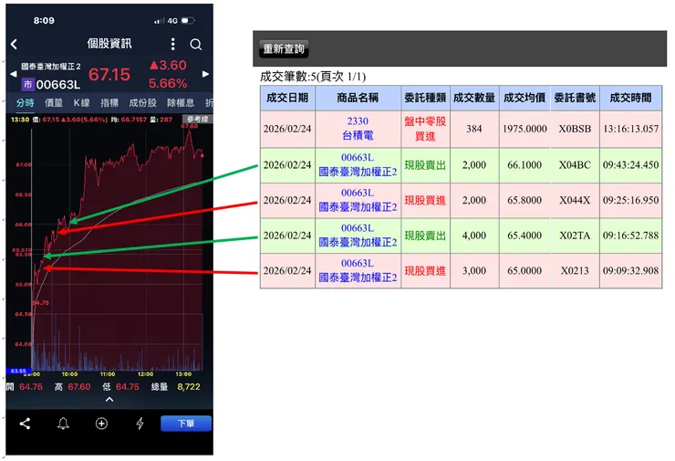Viewport: 675px width, 461px height.
Task: Open 00663L link in the 09:09:32.908 row
Action: [358, 270]
